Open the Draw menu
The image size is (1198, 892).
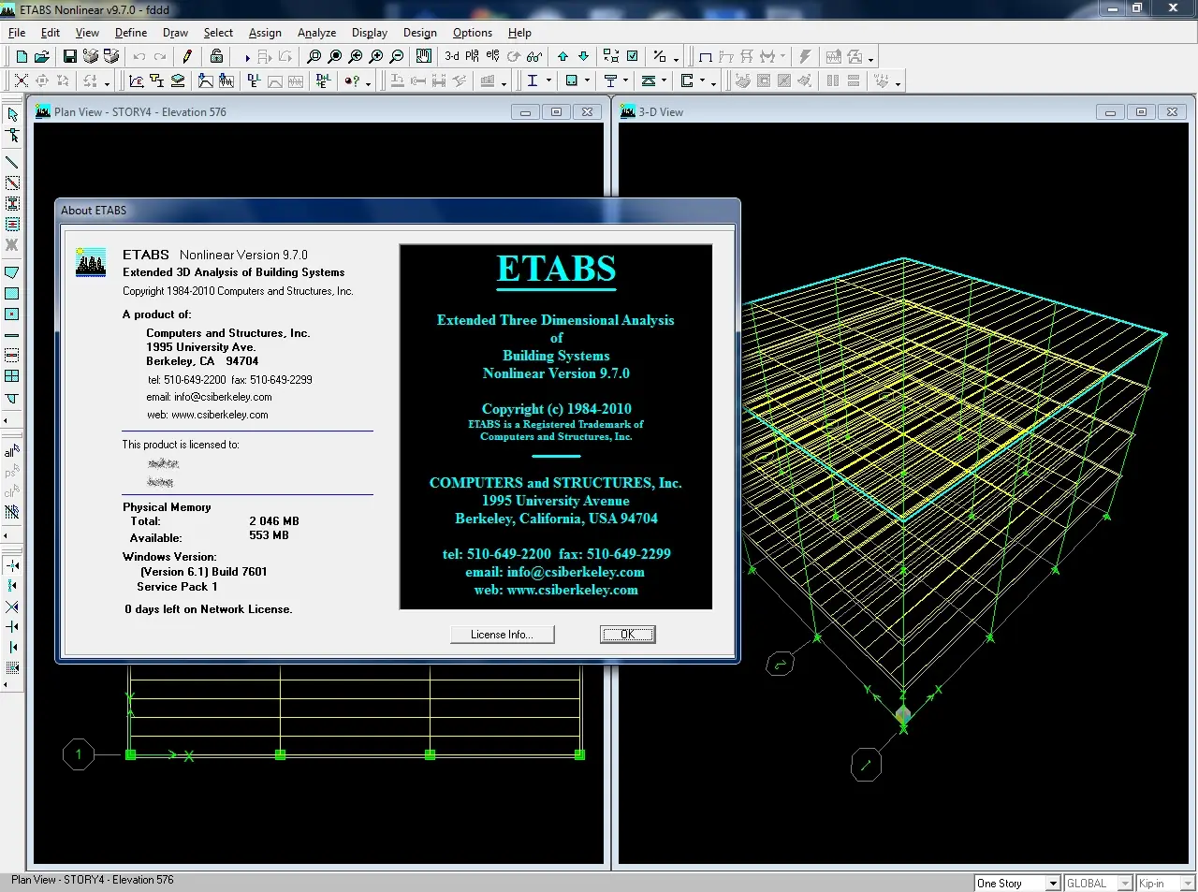[x=175, y=32]
